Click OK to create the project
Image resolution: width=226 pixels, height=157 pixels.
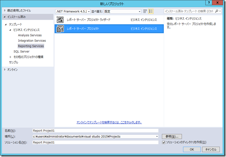(192, 150)
